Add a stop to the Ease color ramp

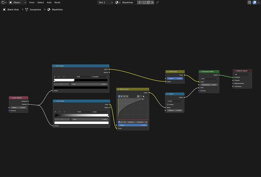(x=56, y=112)
